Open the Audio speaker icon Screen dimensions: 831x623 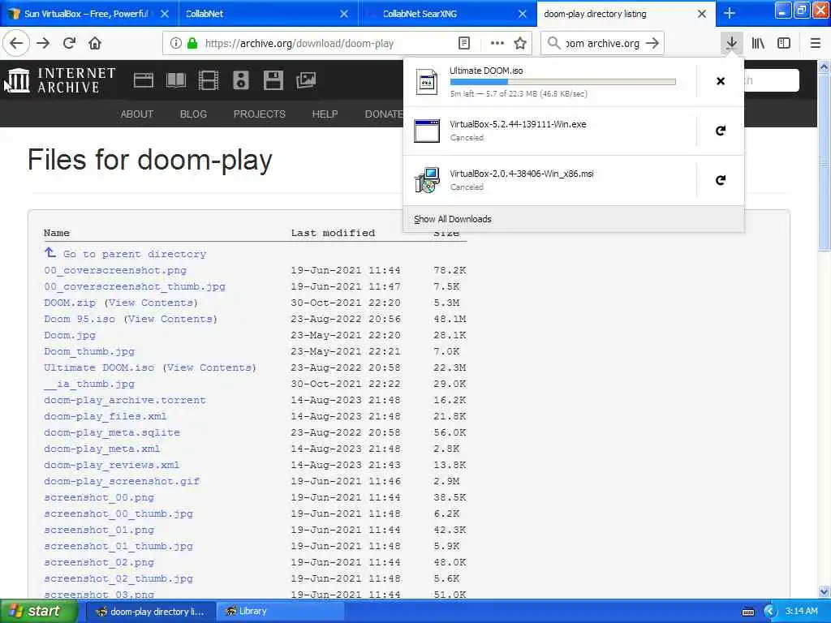[240, 80]
